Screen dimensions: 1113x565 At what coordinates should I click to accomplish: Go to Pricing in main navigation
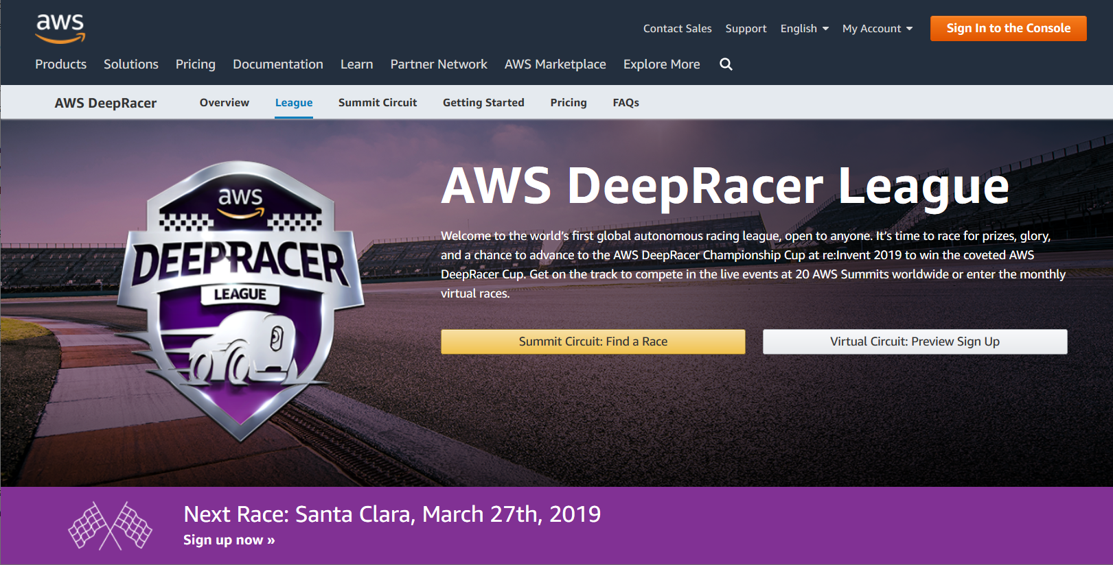click(196, 64)
